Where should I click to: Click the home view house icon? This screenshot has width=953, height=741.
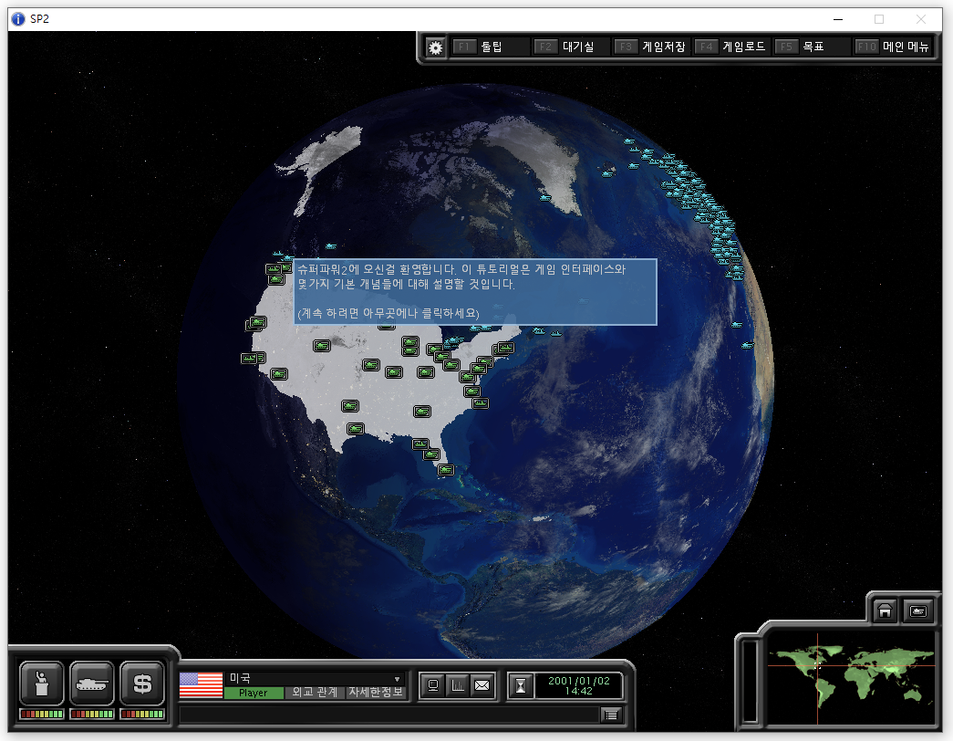885,611
